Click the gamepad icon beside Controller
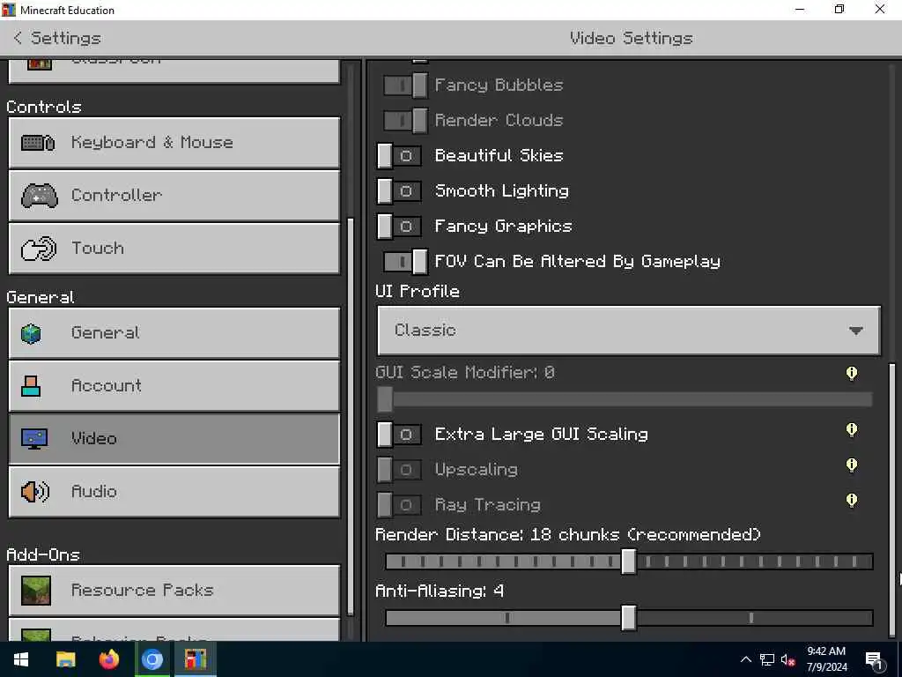Image resolution: width=902 pixels, height=677 pixels. coord(39,196)
